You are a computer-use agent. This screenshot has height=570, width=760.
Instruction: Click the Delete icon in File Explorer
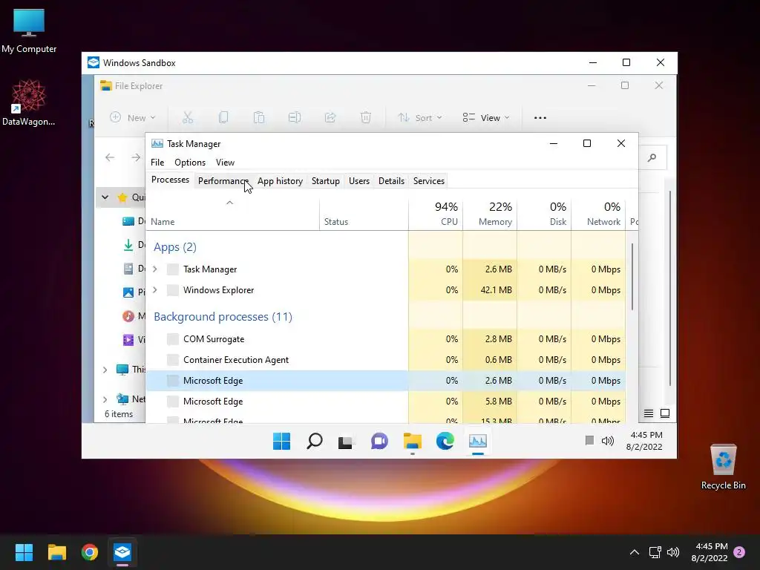point(366,117)
